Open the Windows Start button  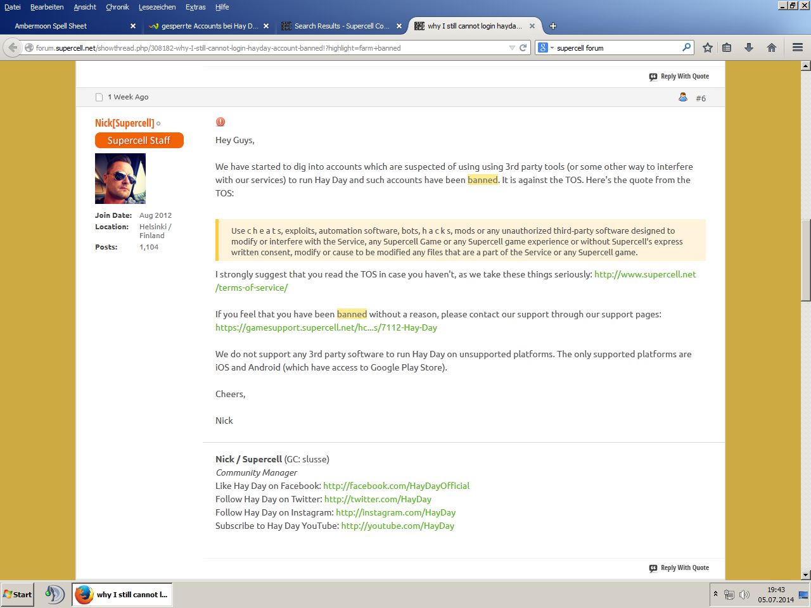(17, 594)
